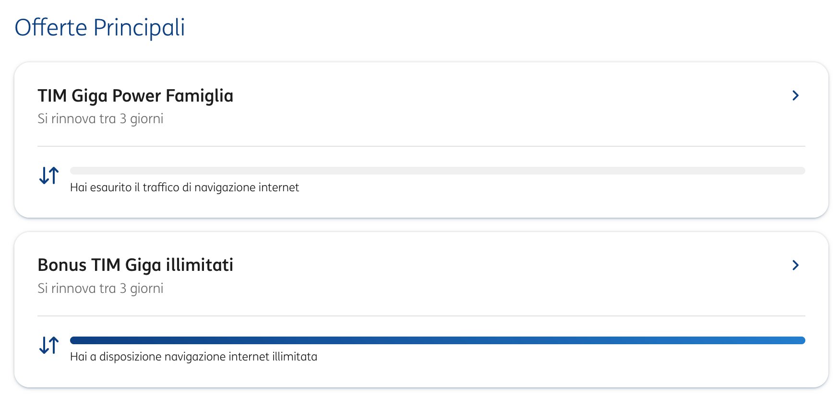837x396 pixels.
Task: Click the Offerte Principali heading
Action: tap(100, 27)
